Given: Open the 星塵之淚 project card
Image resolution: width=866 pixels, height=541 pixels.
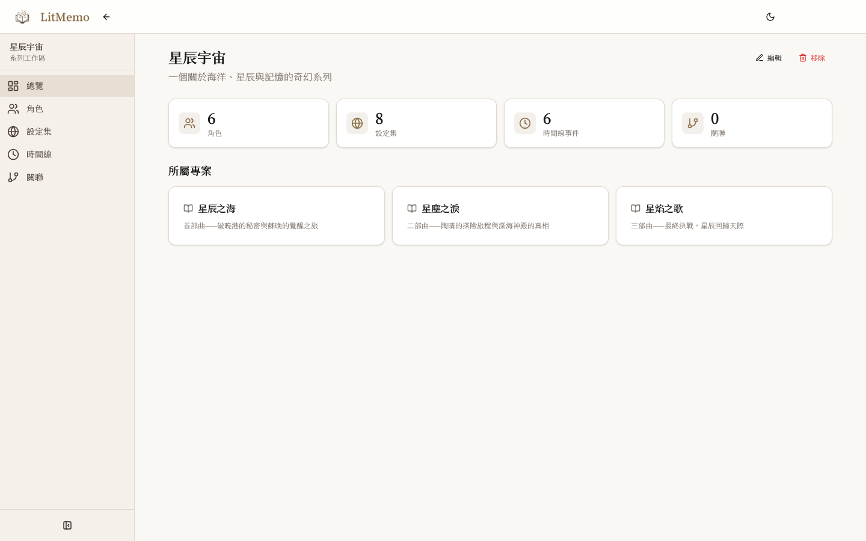Looking at the screenshot, I should click(500, 216).
